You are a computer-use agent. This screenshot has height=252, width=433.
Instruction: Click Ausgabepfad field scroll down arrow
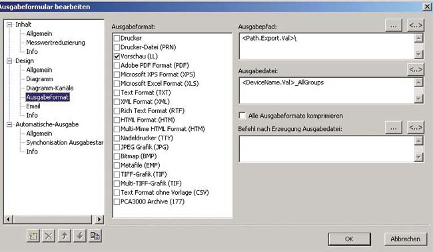(418, 55)
